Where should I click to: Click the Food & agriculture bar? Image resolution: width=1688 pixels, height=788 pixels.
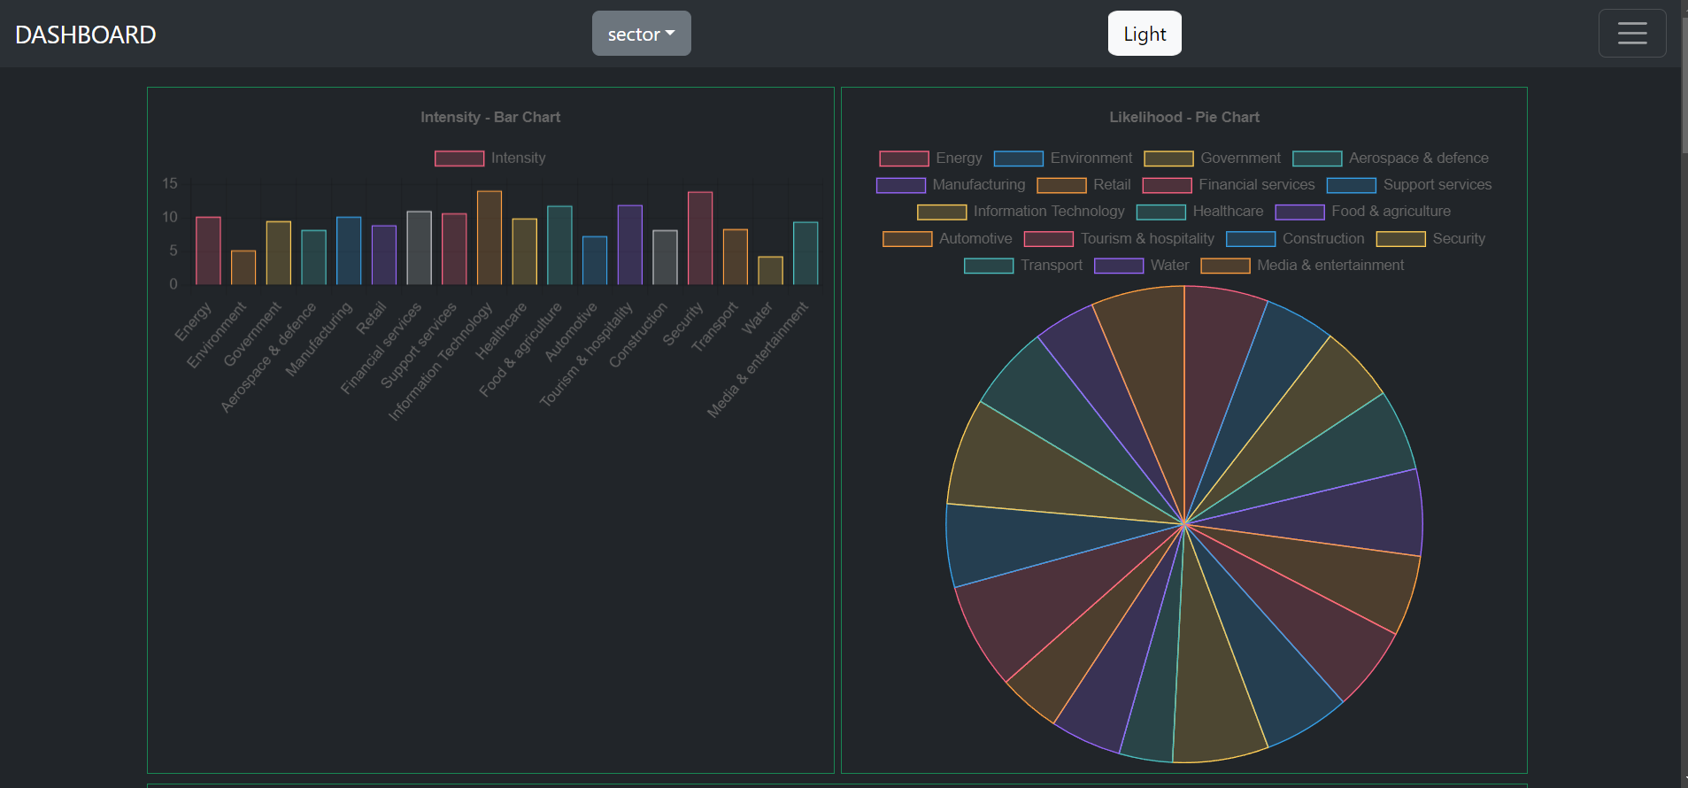[x=559, y=245]
